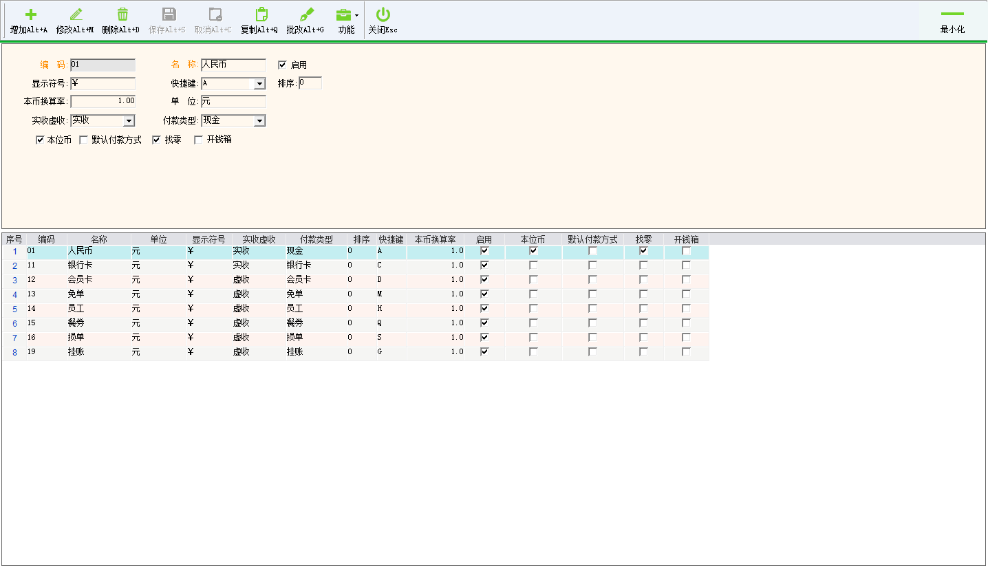Click the 单位 input field
988x568 pixels.
pos(233,102)
